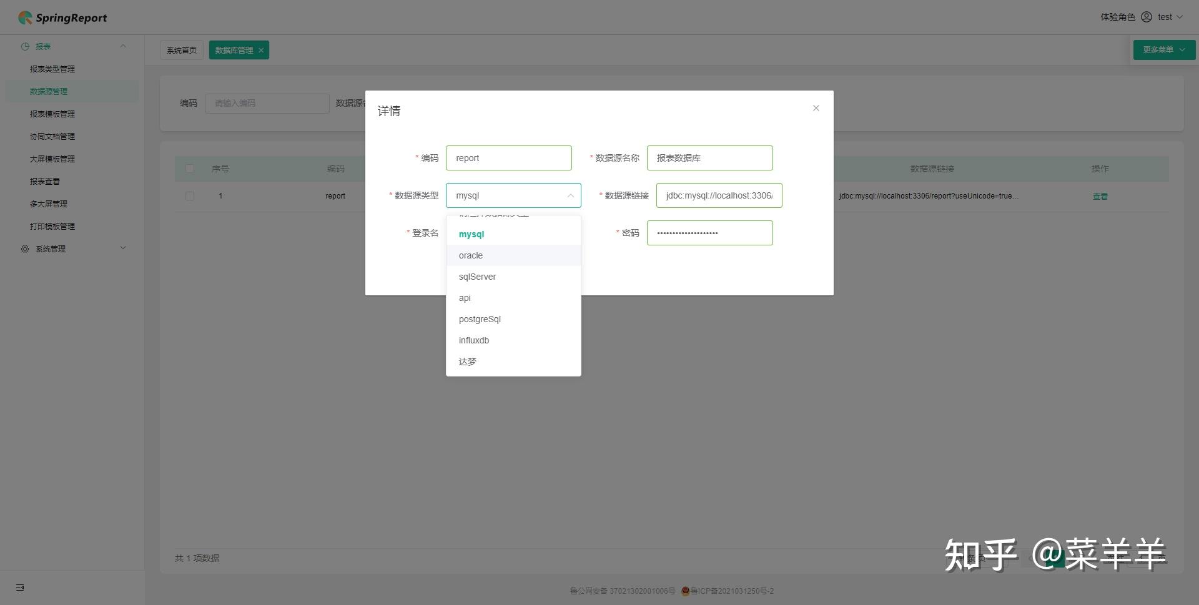Click the user avatar icon in top bar
The height and width of the screenshot is (605, 1199).
click(1147, 17)
